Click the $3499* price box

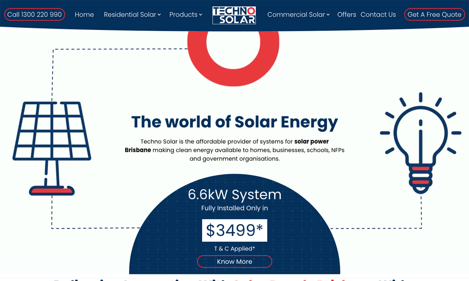pyautogui.click(x=234, y=230)
